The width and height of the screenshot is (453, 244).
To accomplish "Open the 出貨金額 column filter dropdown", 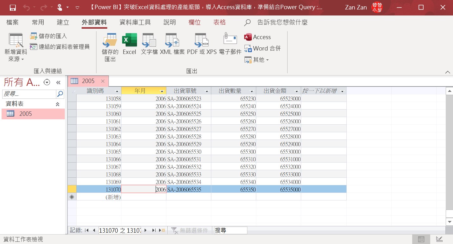I will (x=297, y=91).
